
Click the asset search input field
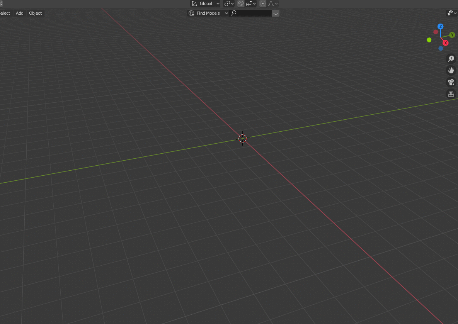(250, 13)
